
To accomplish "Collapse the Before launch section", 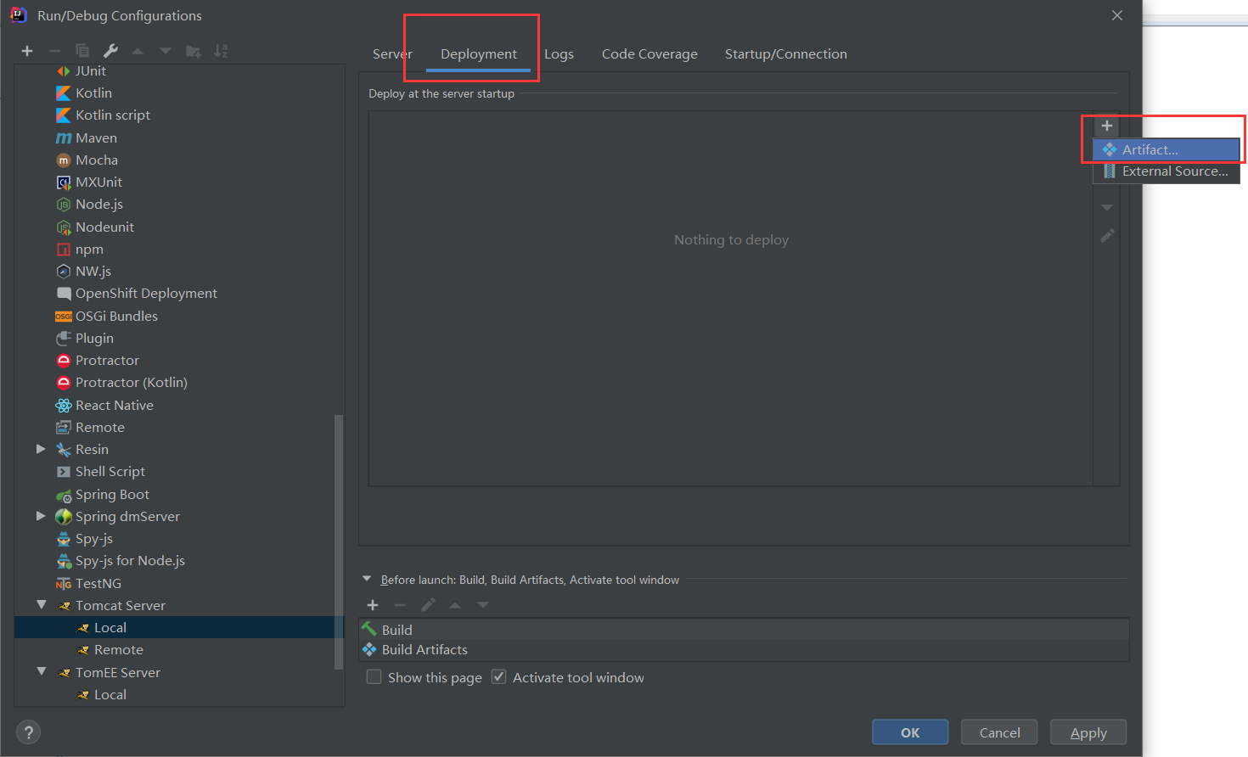I will click(367, 580).
